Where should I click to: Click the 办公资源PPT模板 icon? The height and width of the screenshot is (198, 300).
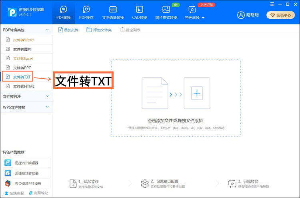8,184
